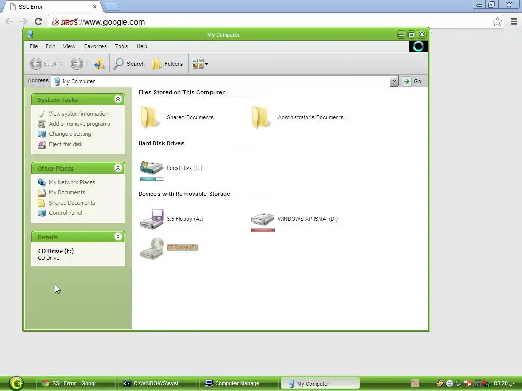Click the Change a setting icon
The image size is (522, 391).
pyautogui.click(x=42, y=134)
